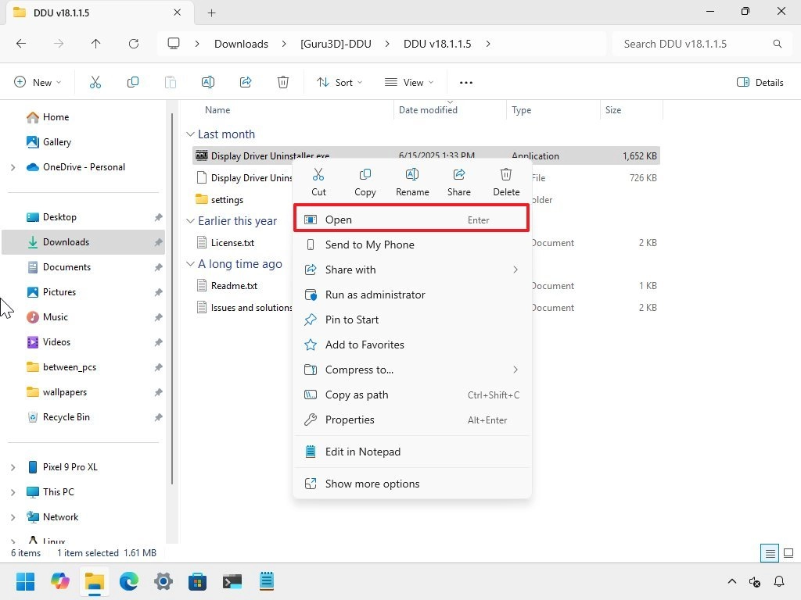
Task: Select Readme.txt file
Action: [x=234, y=285]
